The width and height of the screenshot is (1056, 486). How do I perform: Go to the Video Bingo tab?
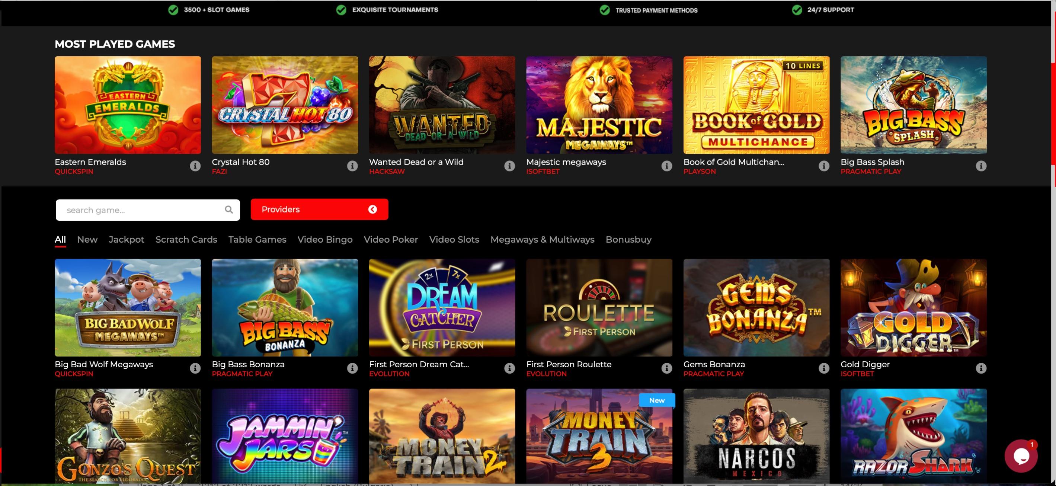(x=325, y=240)
